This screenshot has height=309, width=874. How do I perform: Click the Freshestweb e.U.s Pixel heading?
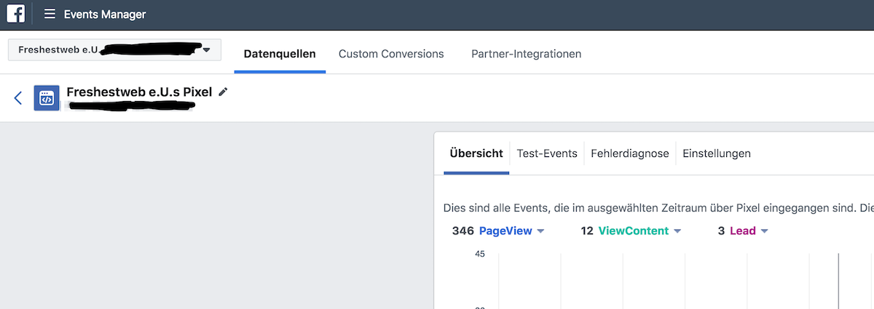(x=139, y=92)
